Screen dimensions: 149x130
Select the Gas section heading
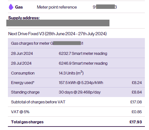[19, 7]
